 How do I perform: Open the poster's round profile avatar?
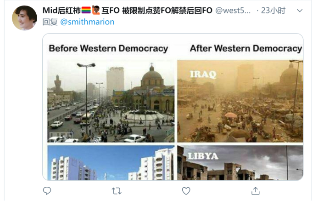pos(24,18)
